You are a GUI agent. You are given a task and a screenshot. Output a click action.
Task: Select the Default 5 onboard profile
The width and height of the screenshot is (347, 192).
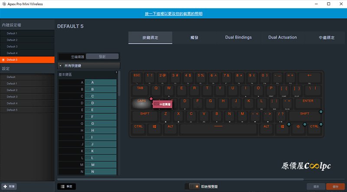point(12,60)
